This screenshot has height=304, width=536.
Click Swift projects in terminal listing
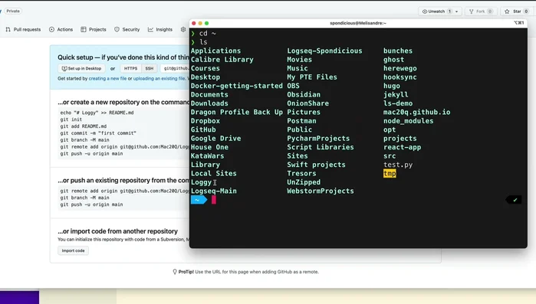(x=316, y=165)
